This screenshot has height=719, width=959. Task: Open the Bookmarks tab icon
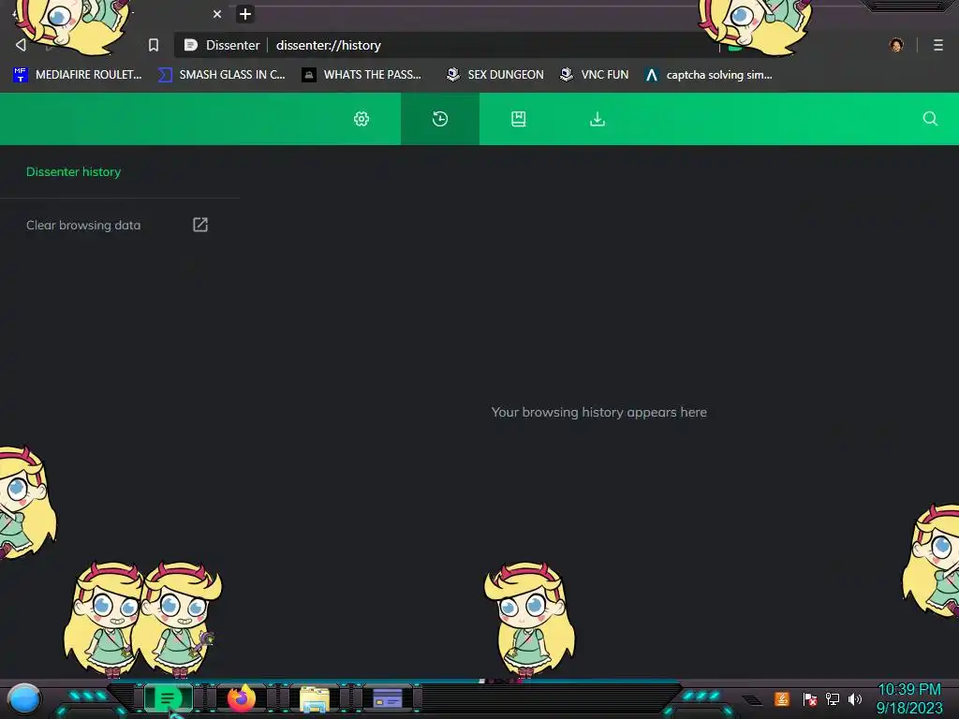(518, 119)
